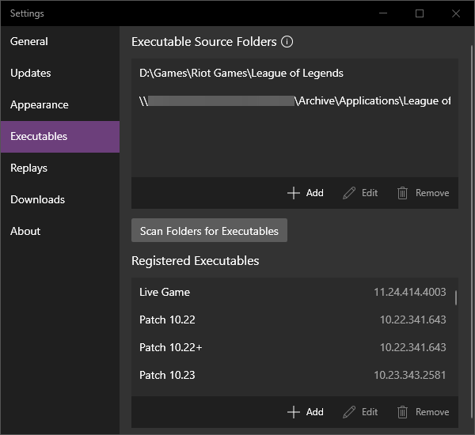Select the Patch 10.22 executable
This screenshot has width=475, height=435.
(x=293, y=320)
